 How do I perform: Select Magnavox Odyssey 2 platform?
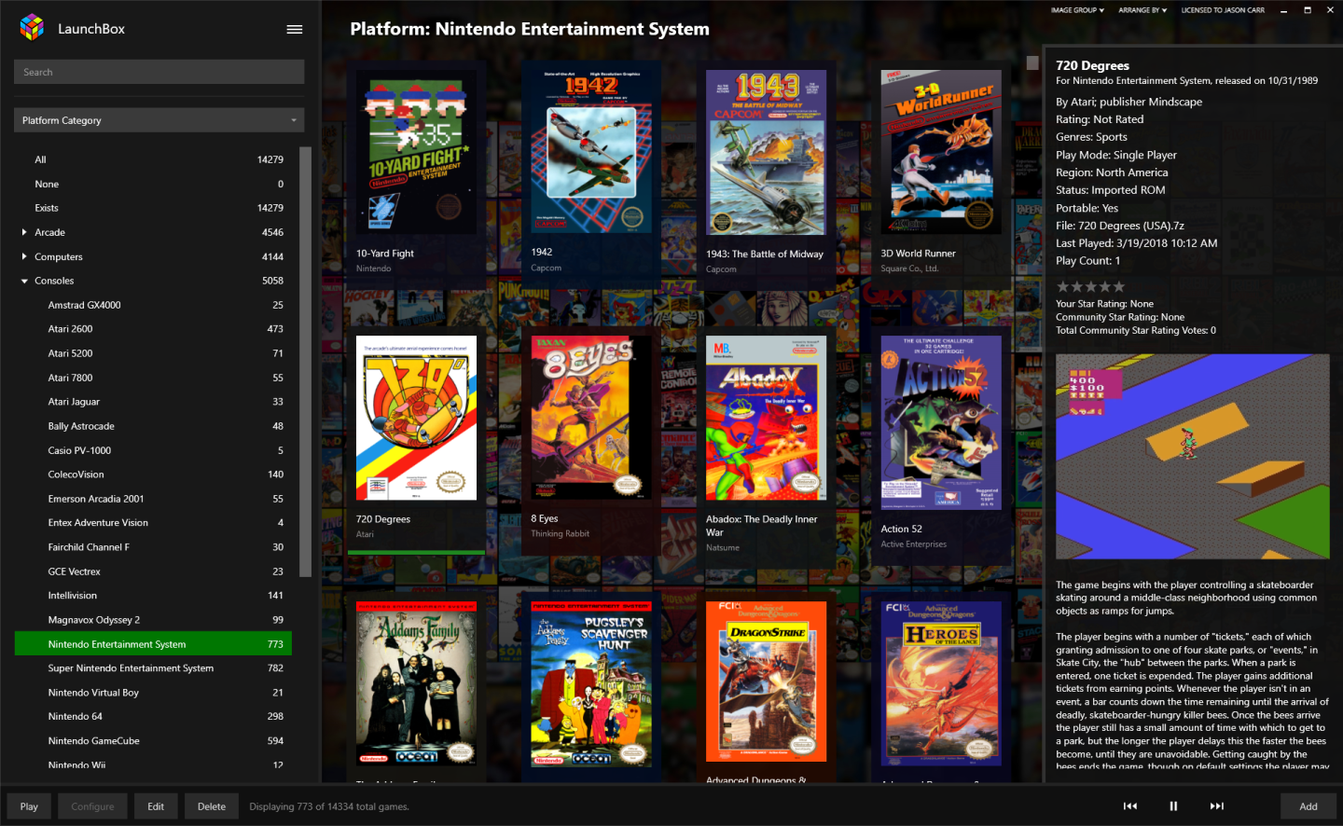153,620
